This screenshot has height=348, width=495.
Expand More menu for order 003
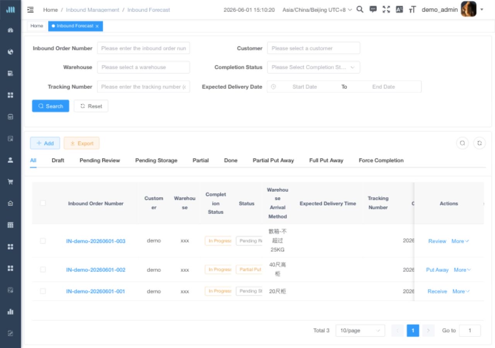[460, 241]
